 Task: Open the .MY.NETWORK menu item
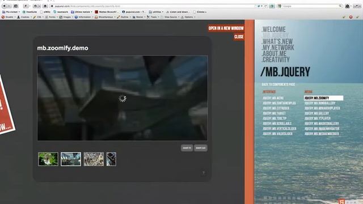(277, 48)
